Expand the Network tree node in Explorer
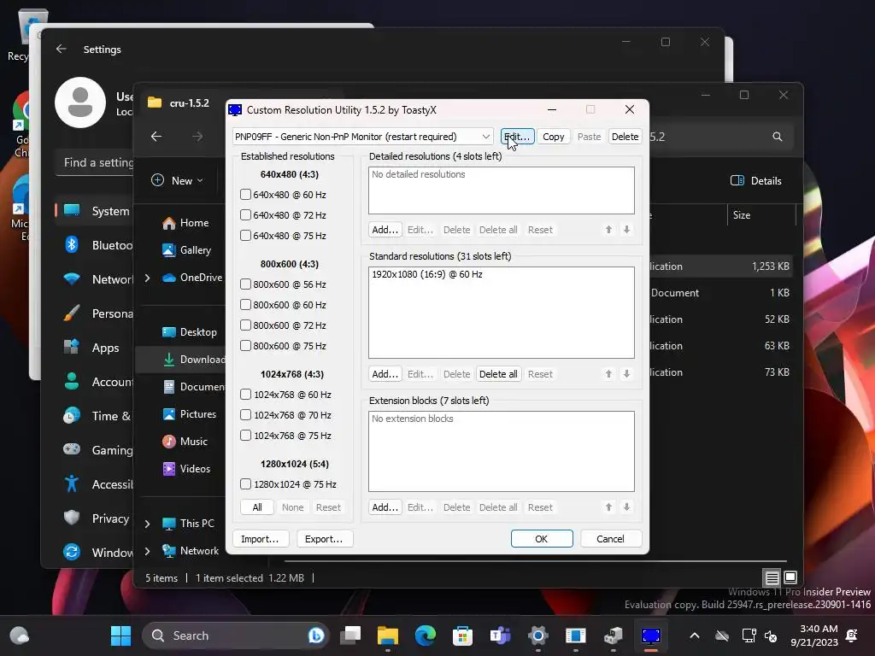 tap(147, 551)
